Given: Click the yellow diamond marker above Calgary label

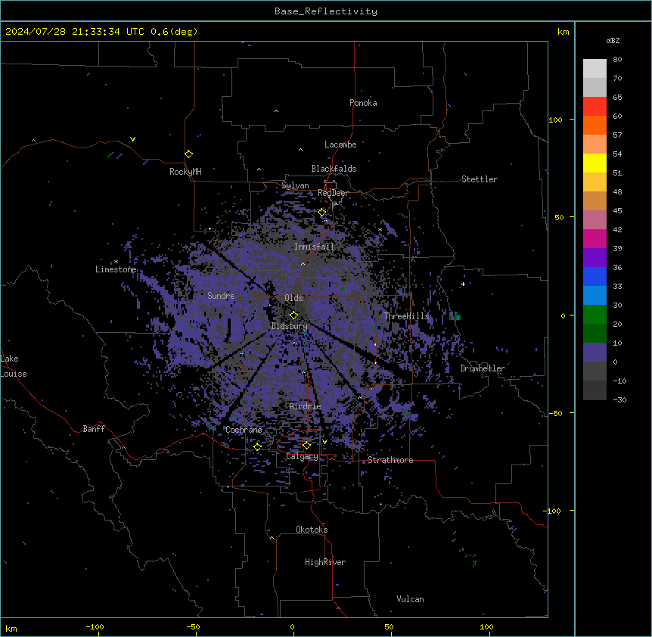Looking at the screenshot, I should tap(306, 446).
